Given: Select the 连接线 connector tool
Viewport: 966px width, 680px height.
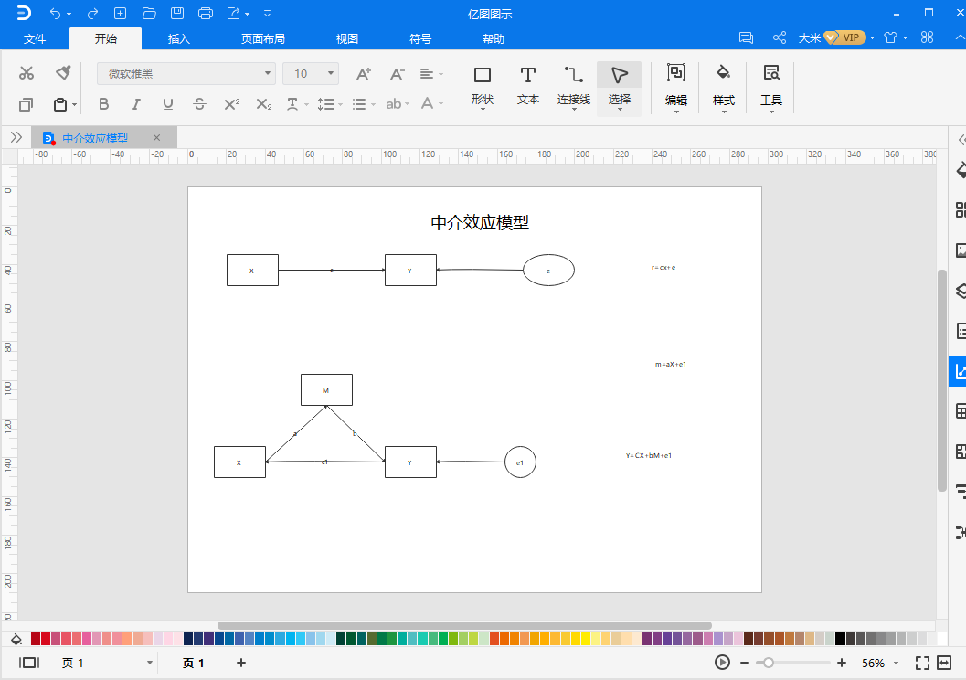Looking at the screenshot, I should coord(574,88).
